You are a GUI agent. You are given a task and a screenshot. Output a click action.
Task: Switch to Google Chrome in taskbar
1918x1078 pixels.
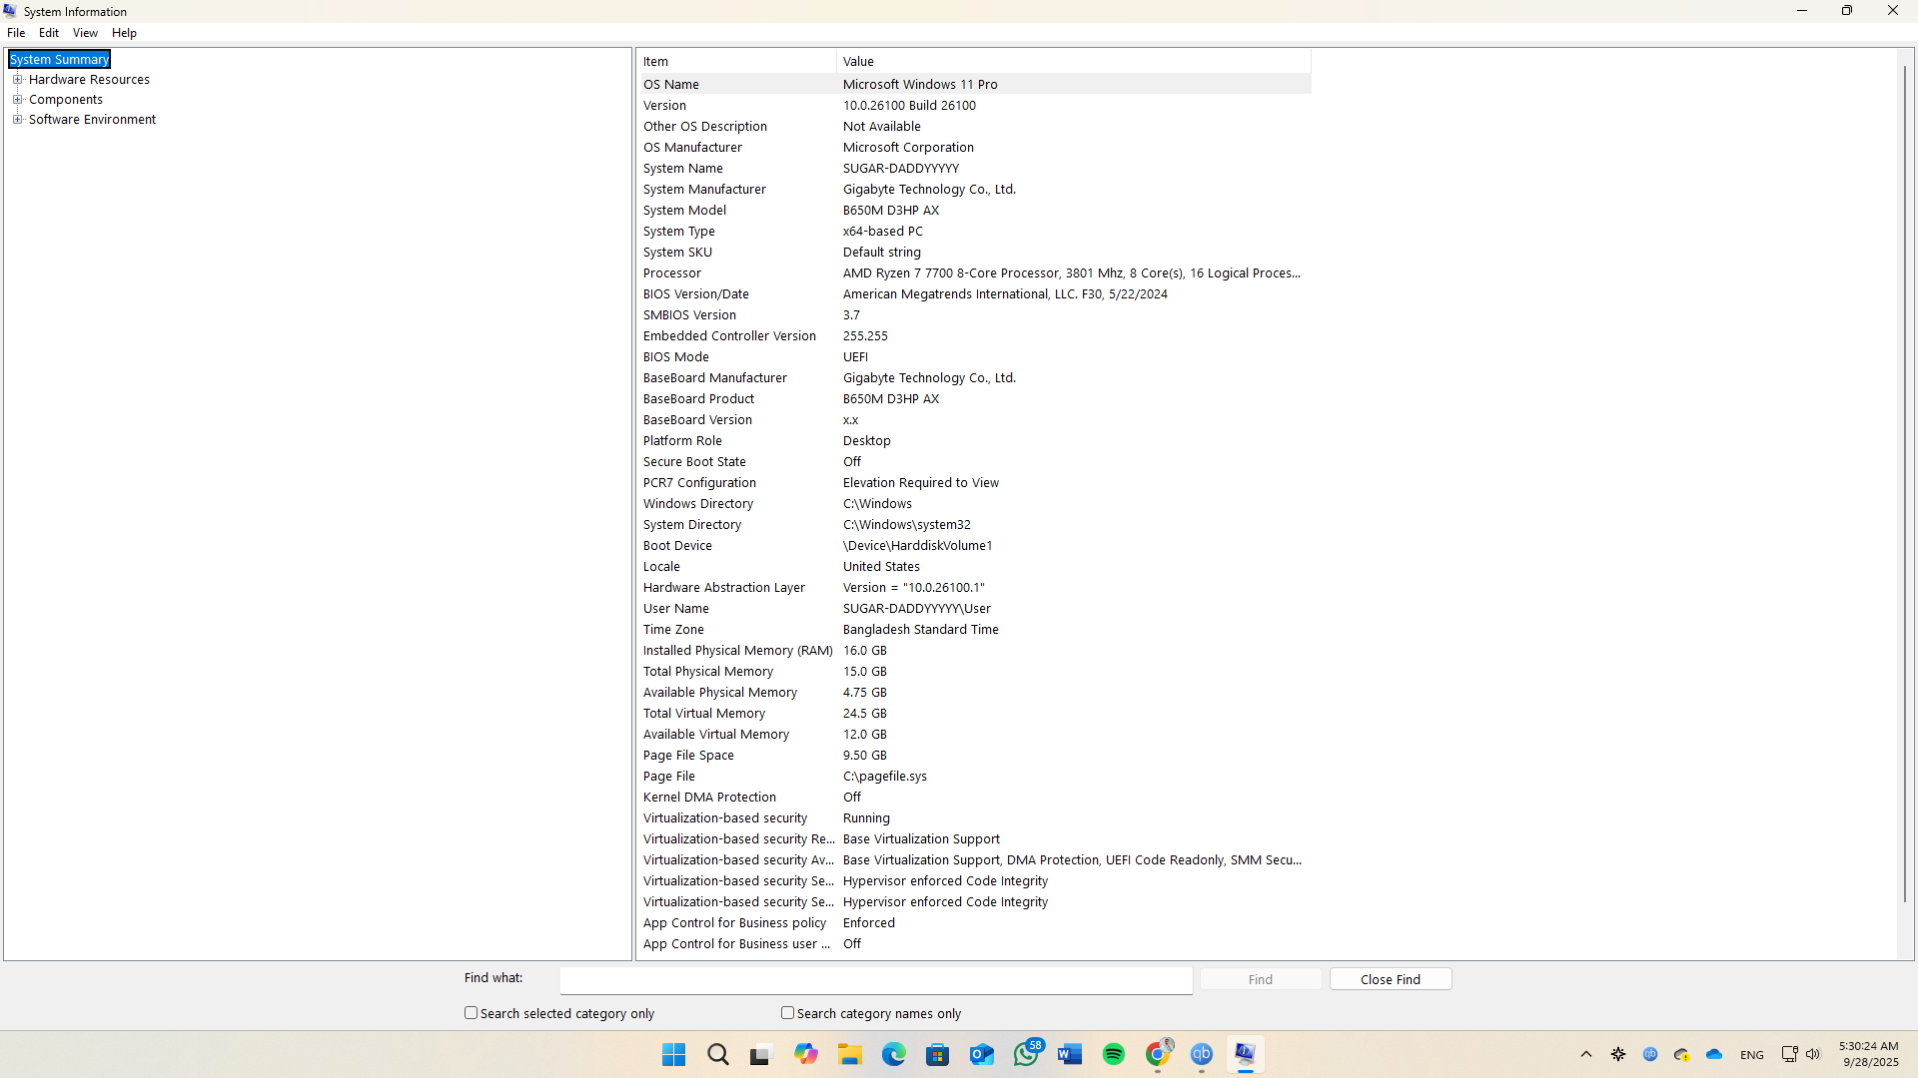[x=1158, y=1054]
